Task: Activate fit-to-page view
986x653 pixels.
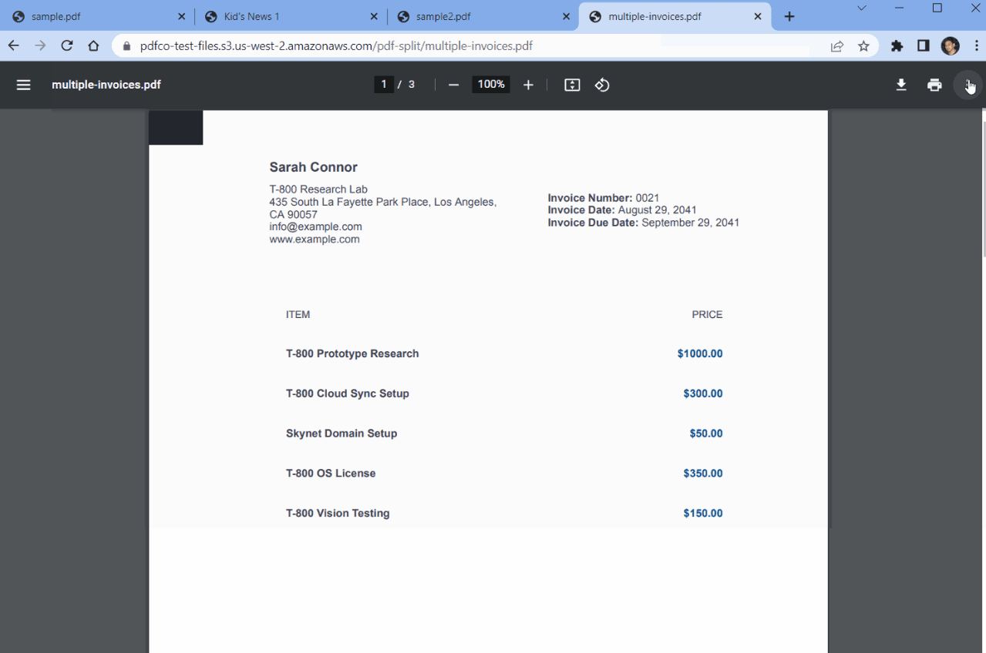Action: click(x=571, y=85)
